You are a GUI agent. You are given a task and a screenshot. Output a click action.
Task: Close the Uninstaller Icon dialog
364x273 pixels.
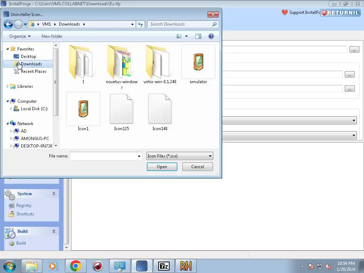pos(213,14)
